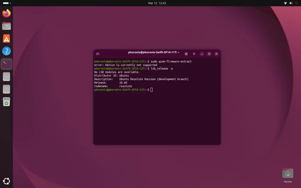Open Ubuntu Software from the dock
The width and height of the screenshot is (301, 188).
6,38
